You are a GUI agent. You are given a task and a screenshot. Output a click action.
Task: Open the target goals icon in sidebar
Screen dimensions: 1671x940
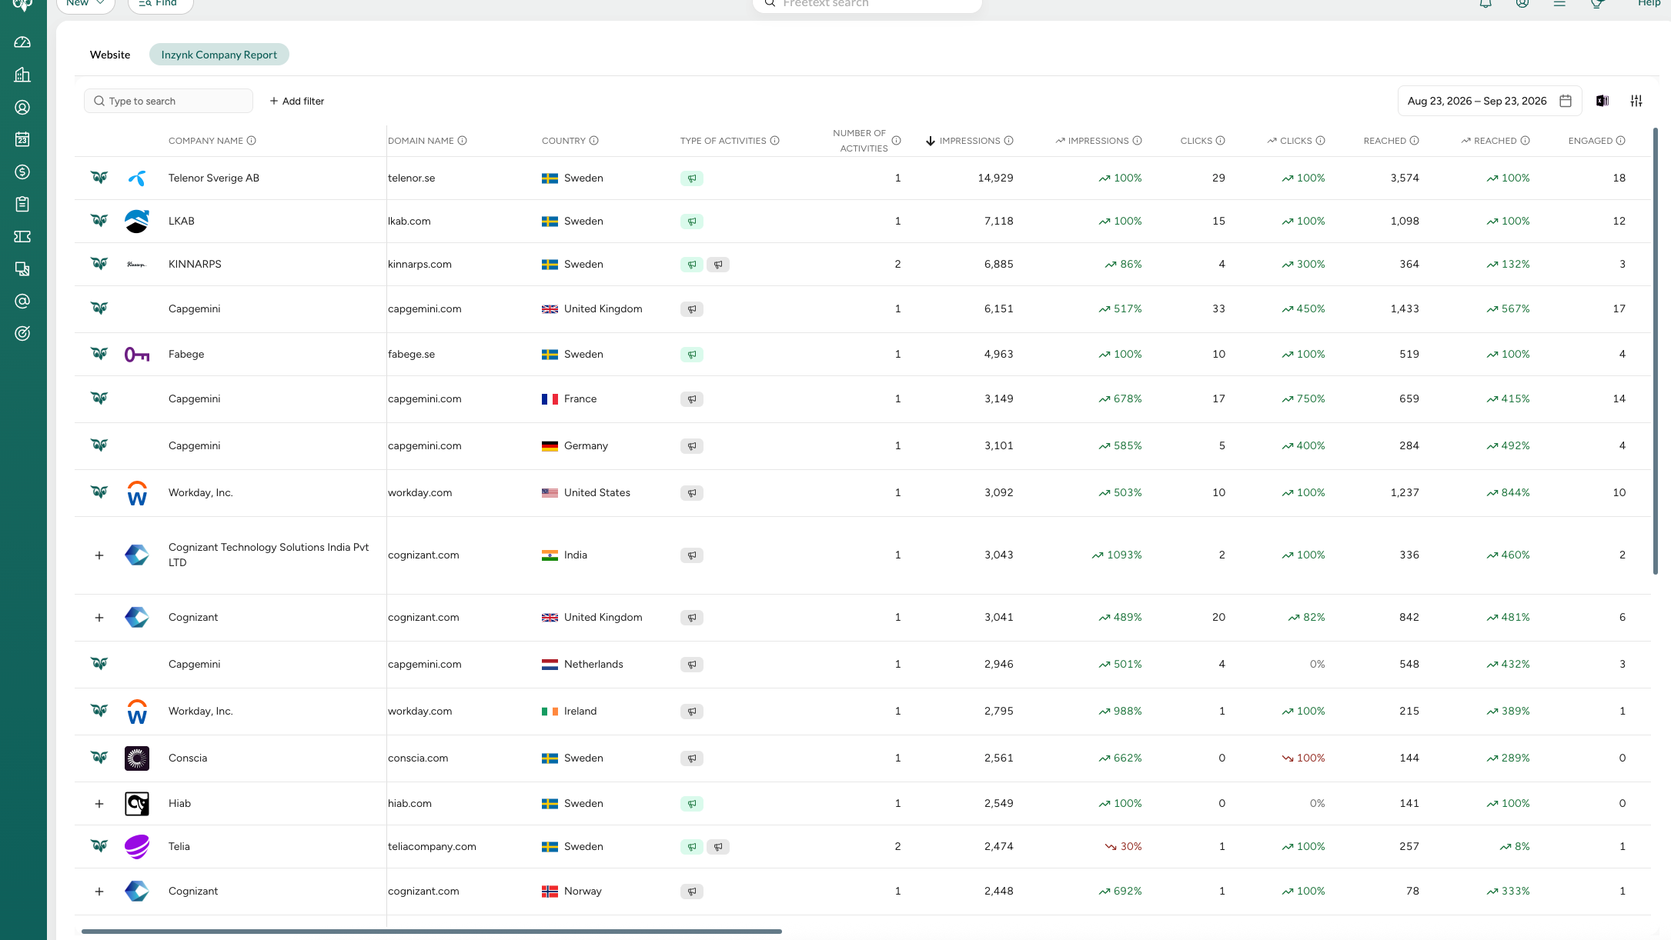22,334
